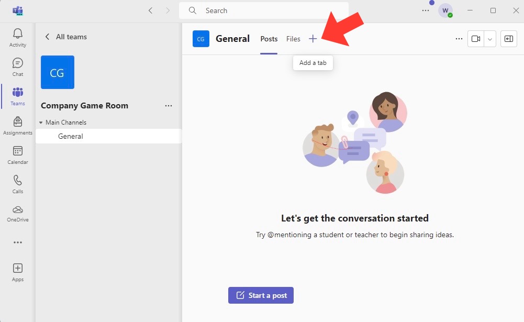Screen dimensions: 524x322
Task: Click the Company Game Room CG avatar
Action: (58, 72)
